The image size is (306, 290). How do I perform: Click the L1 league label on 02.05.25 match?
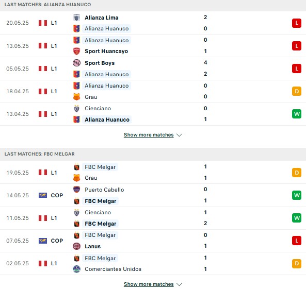54,264
